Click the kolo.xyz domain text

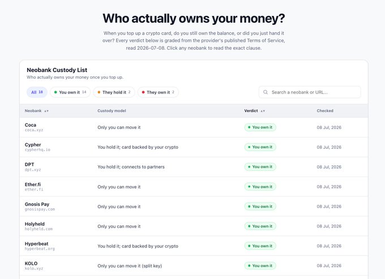click(x=34, y=268)
